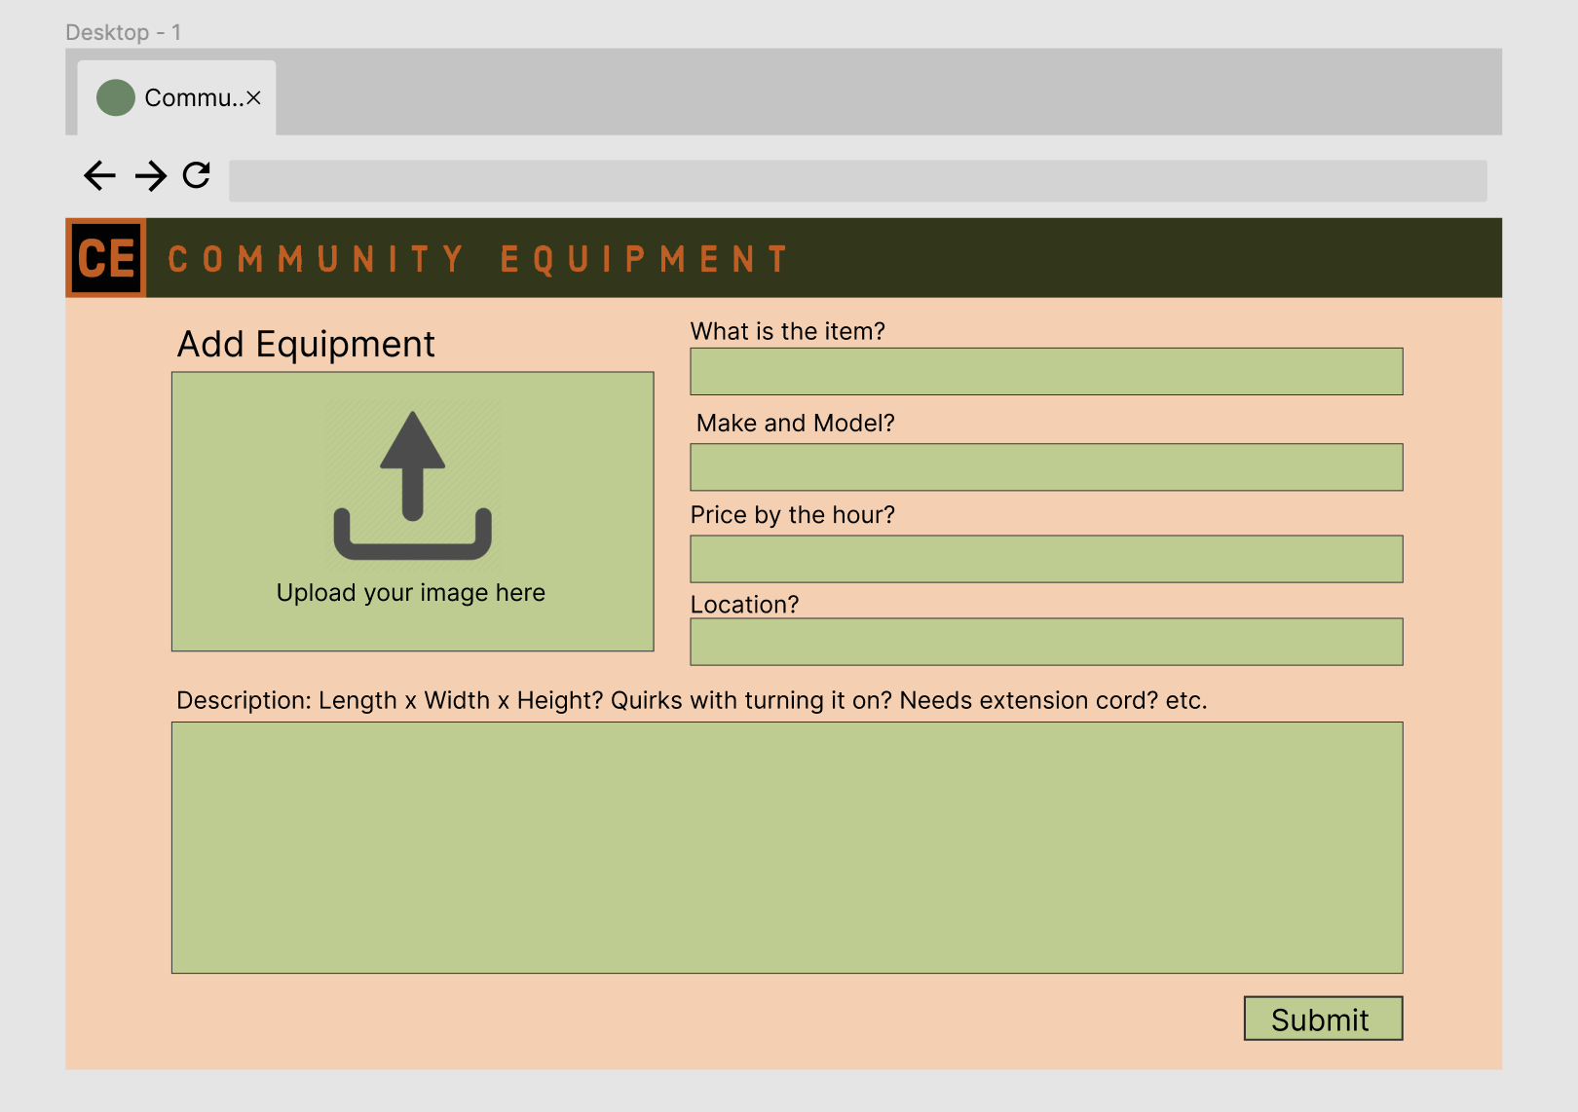Screen dimensions: 1578x1112
Task: Click the 'What is the item?' label
Action: coord(788,331)
